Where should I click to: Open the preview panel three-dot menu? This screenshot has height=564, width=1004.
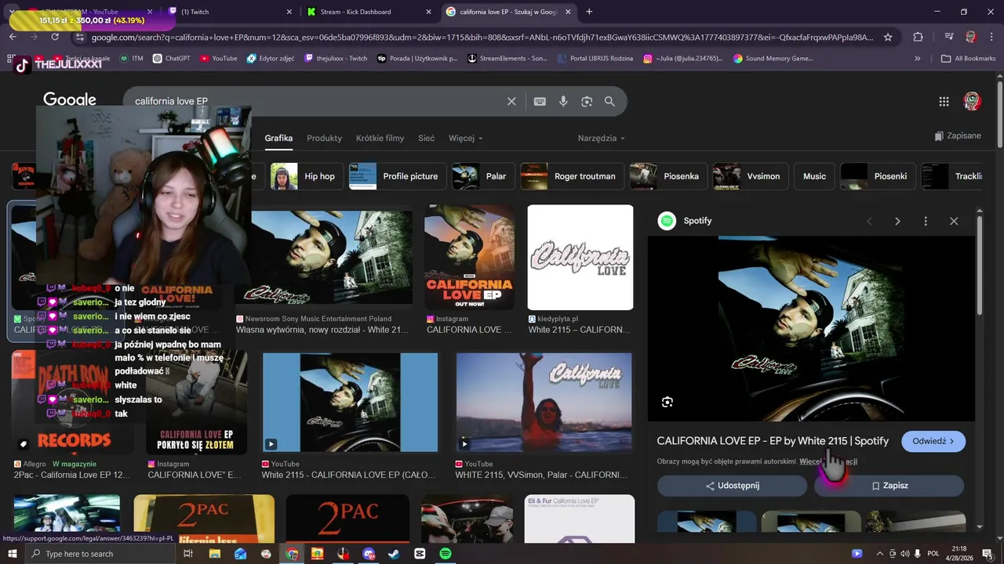tap(926, 221)
